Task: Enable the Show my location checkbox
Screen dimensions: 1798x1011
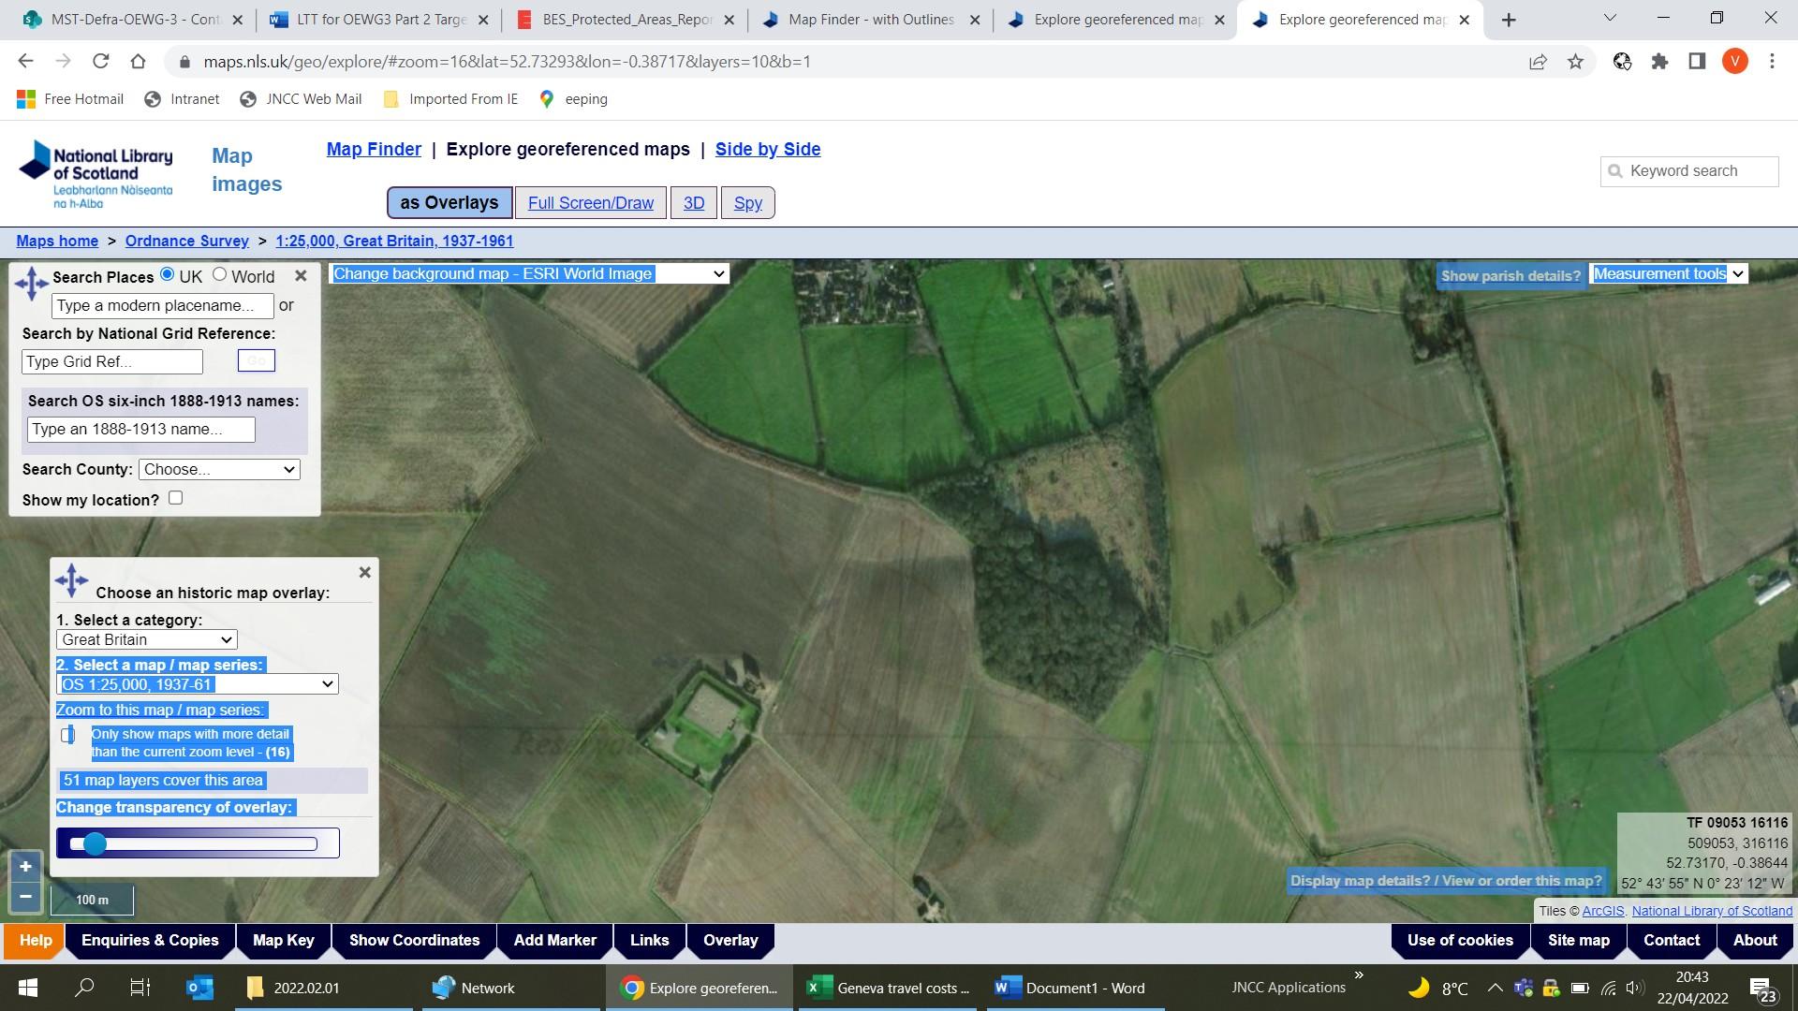Action: [175, 498]
